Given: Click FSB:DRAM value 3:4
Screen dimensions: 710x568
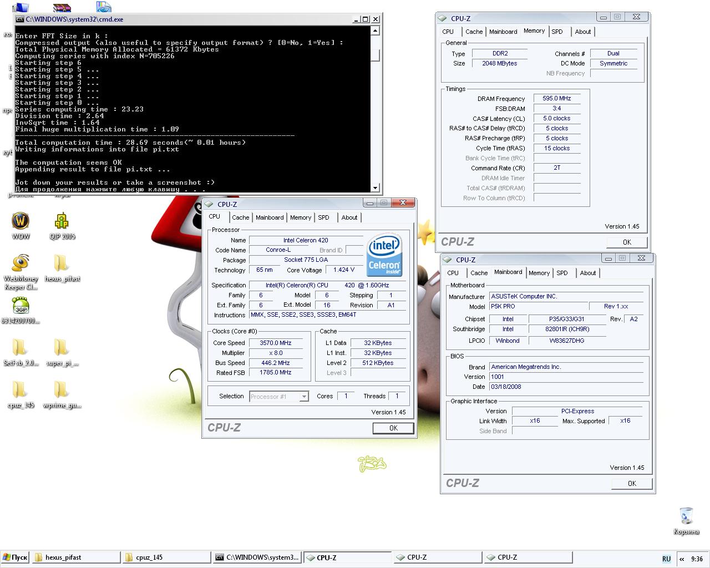Looking at the screenshot, I should pyautogui.click(x=557, y=108).
